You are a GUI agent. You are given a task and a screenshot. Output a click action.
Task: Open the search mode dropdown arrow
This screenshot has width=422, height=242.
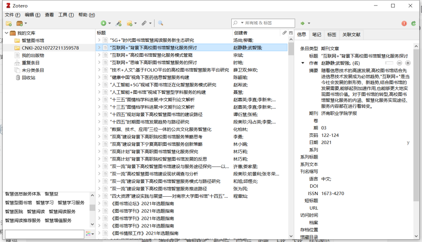coord(242,23)
